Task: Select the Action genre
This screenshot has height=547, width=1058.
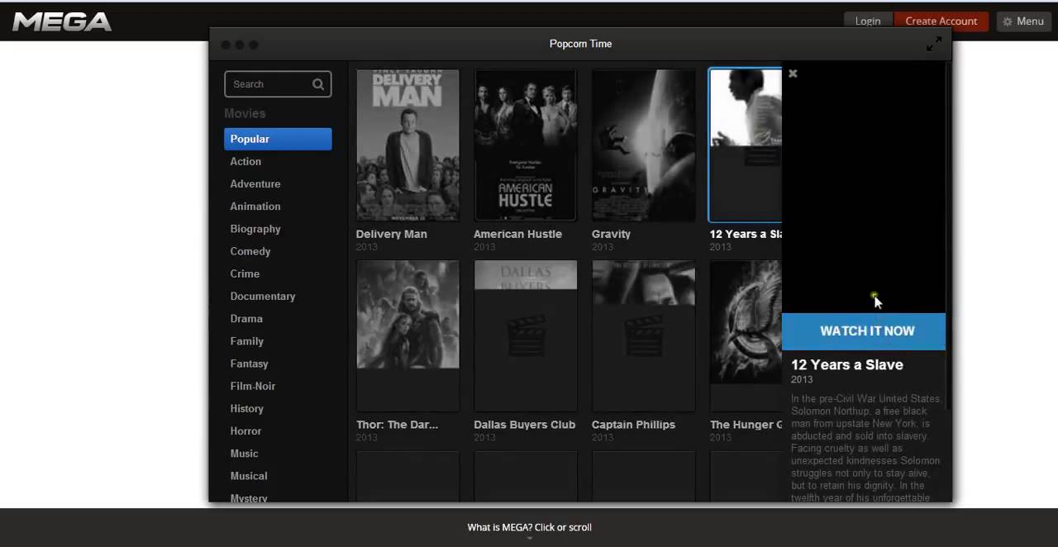Action: click(245, 161)
